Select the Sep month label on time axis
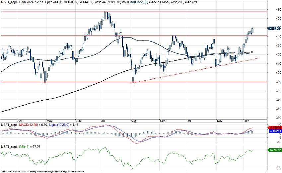 (x=163, y=121)
